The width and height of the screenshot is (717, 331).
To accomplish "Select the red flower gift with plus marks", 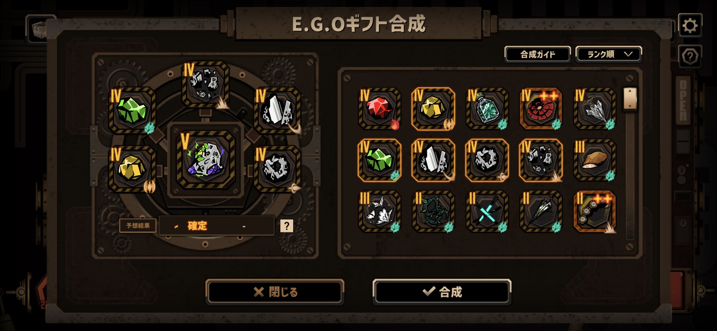I will [x=541, y=109].
